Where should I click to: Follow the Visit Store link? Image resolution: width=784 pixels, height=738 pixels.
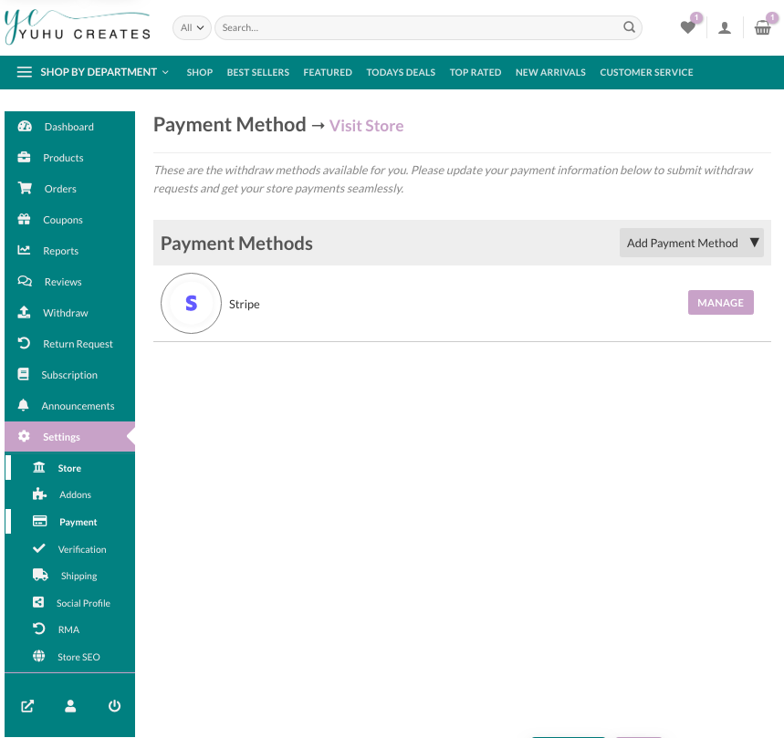click(x=366, y=125)
